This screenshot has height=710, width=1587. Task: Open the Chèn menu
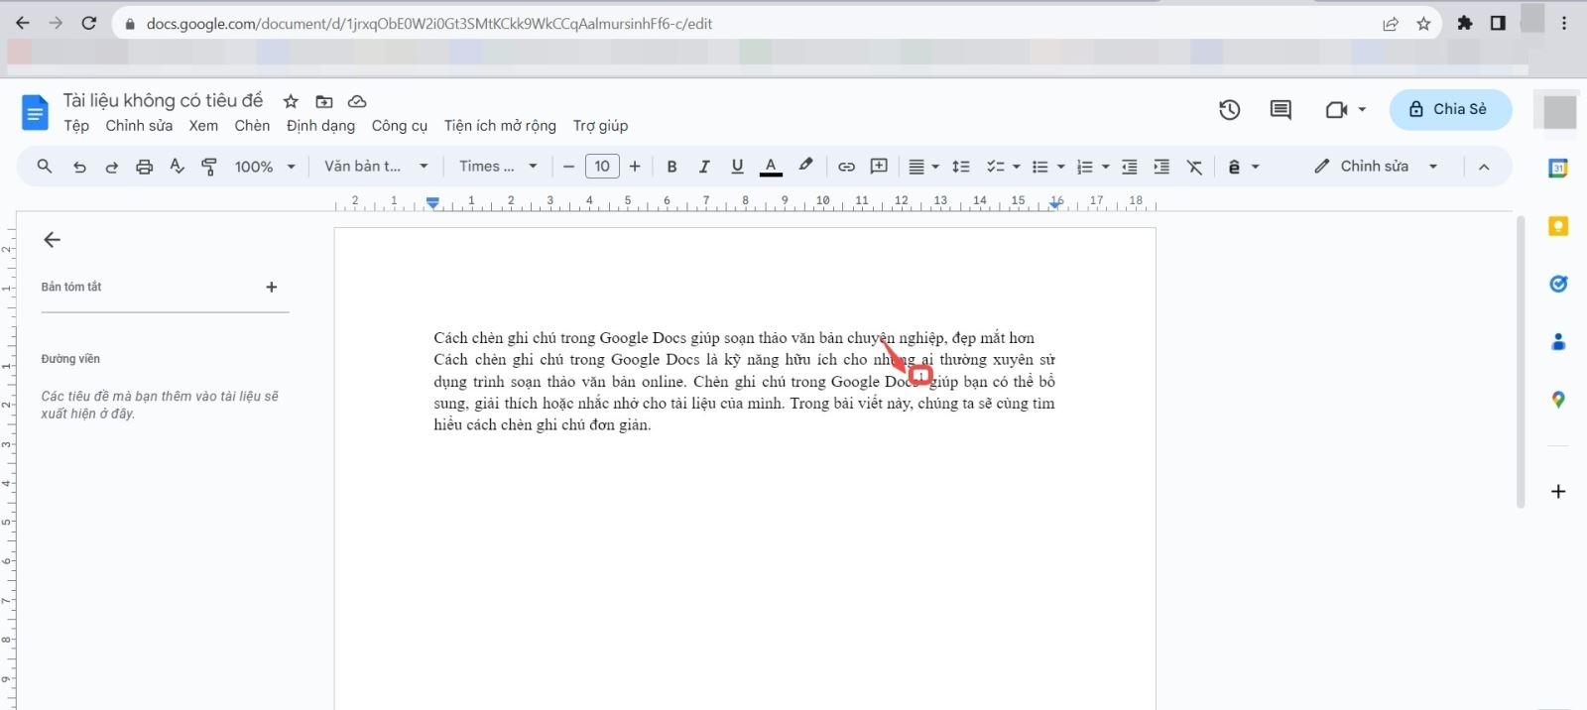coord(252,126)
